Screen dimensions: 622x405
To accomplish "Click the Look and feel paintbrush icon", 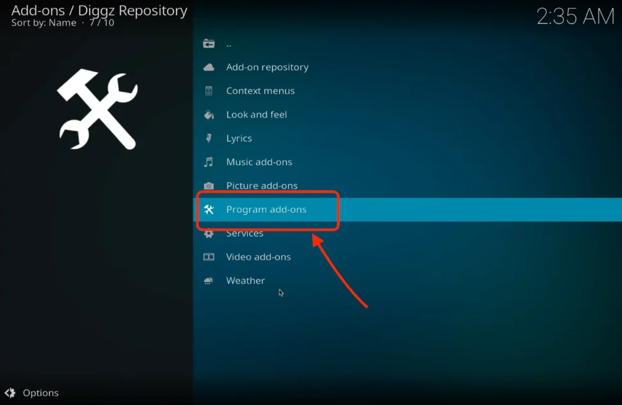I will click(209, 114).
